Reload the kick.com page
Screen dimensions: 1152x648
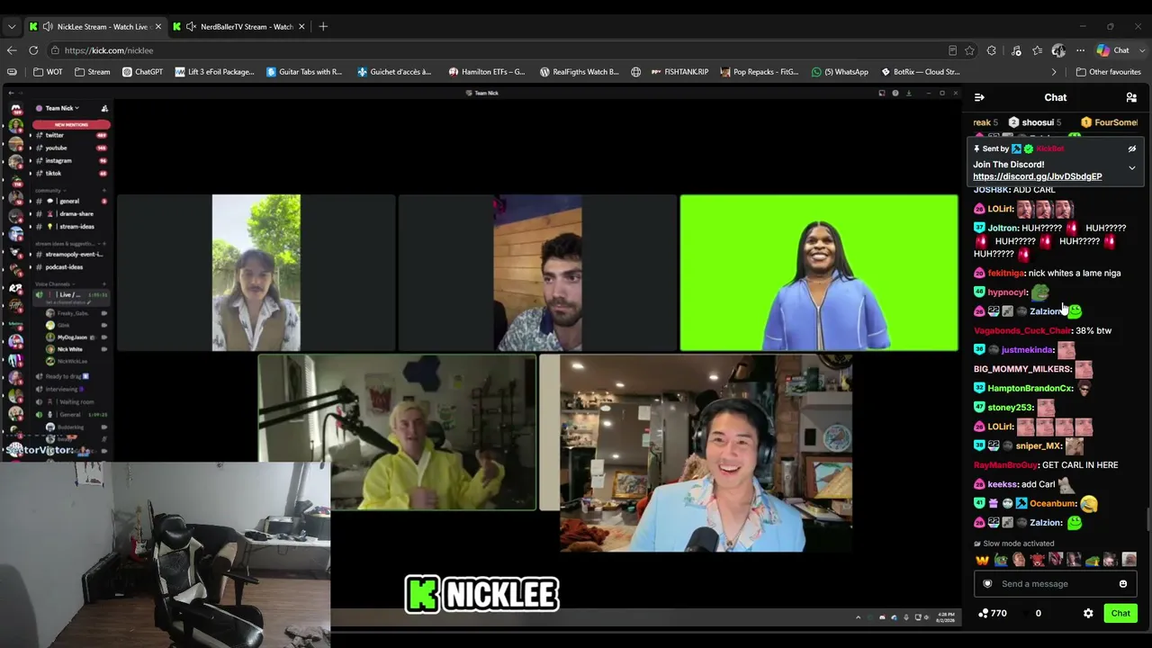[x=33, y=50]
